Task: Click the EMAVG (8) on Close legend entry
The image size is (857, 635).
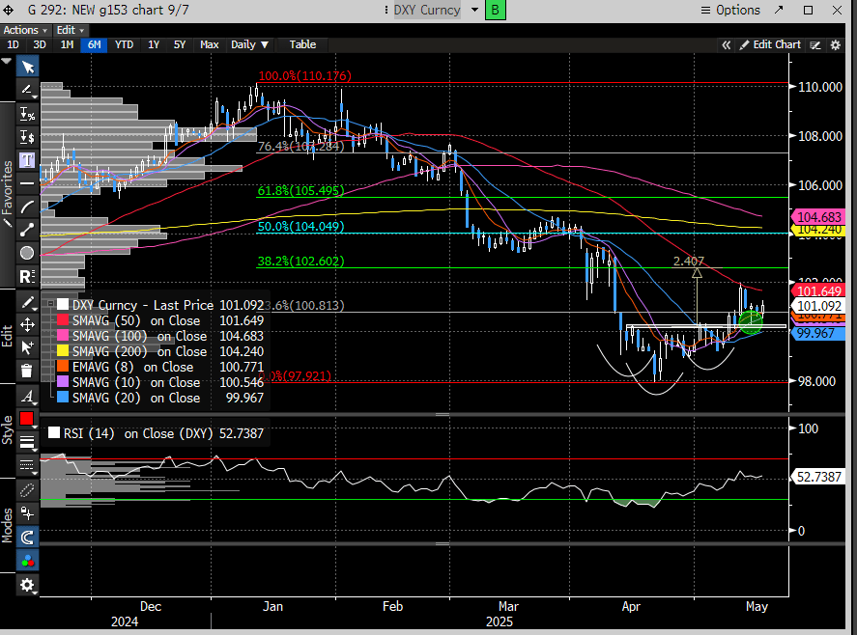Action: coord(132,367)
